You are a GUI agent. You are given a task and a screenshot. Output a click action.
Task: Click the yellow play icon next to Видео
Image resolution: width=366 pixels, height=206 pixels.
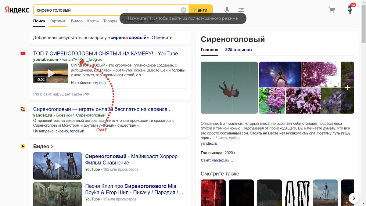[23, 146]
